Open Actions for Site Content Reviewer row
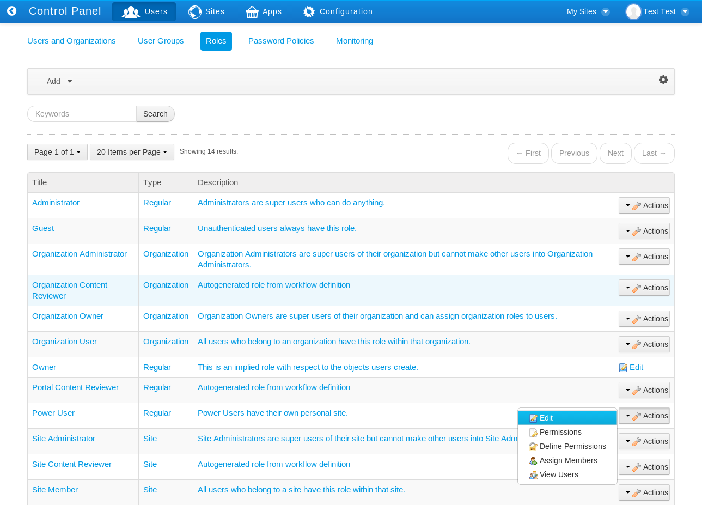Screen dimensions: 702x505 tap(644, 467)
